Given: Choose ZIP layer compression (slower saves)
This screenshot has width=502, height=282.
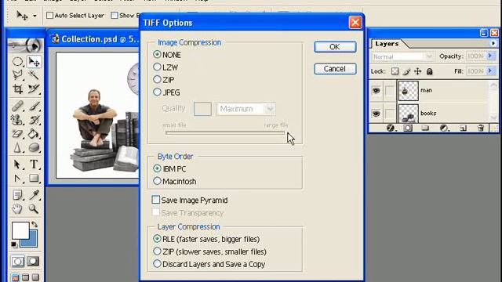Looking at the screenshot, I should [209, 251].
